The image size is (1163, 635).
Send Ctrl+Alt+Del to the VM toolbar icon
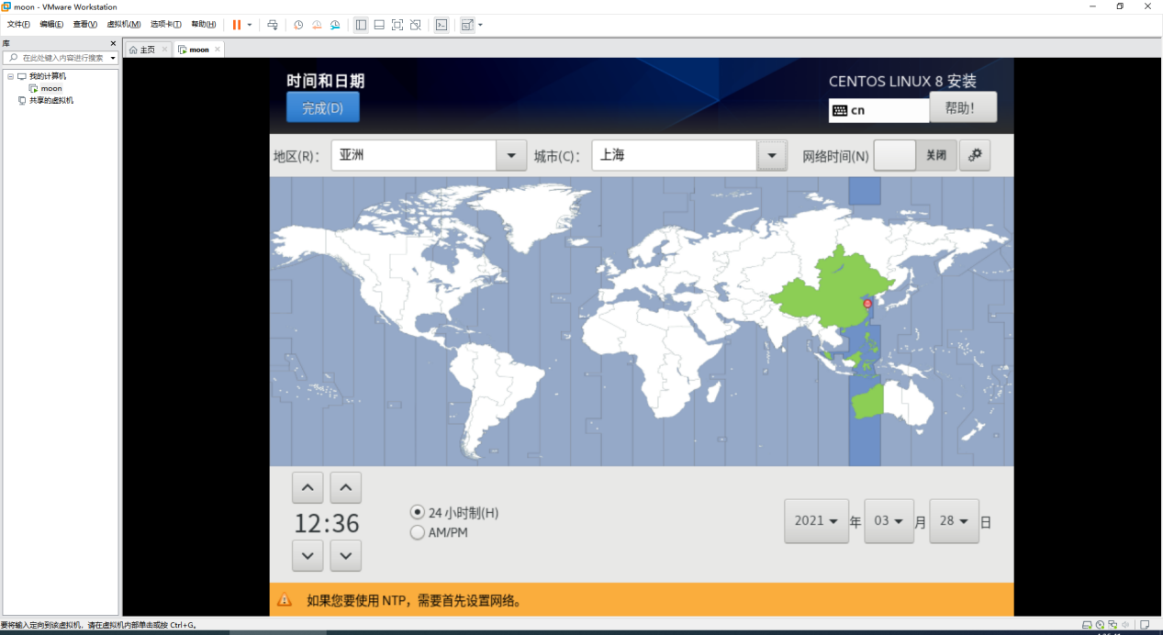point(273,25)
